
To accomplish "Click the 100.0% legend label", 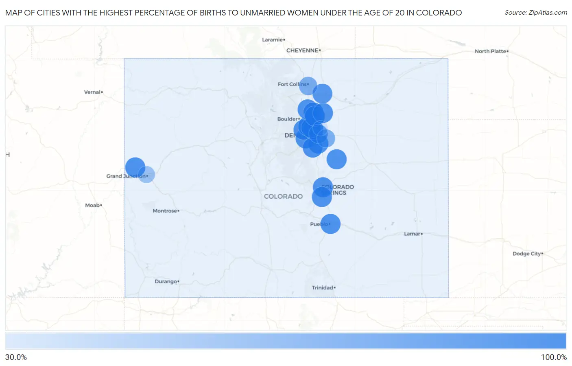I will coord(554,357).
